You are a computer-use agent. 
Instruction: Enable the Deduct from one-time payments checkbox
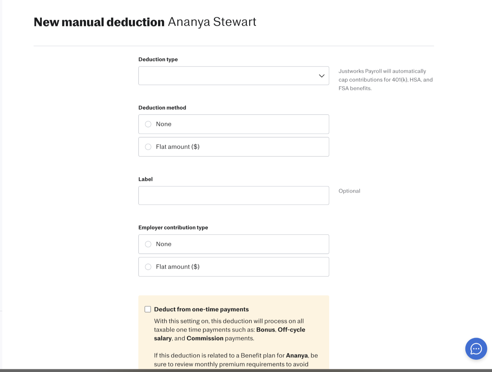[148, 309]
